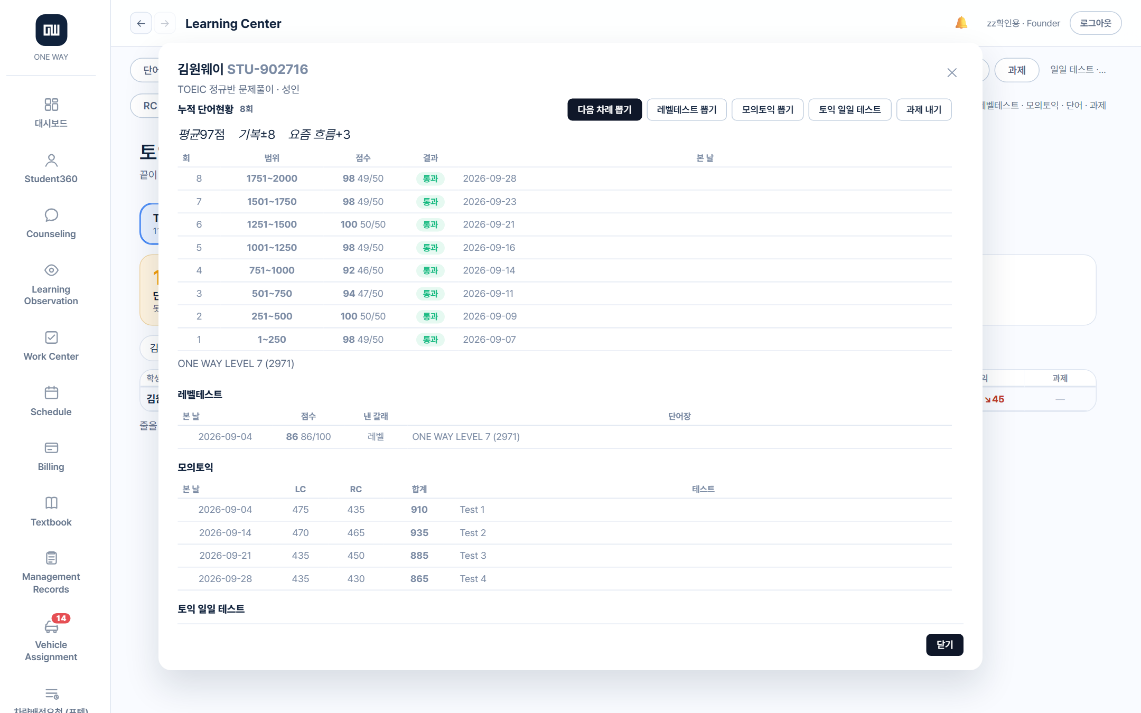
Task: Click the ONE WAY logo icon
Action: point(51,30)
